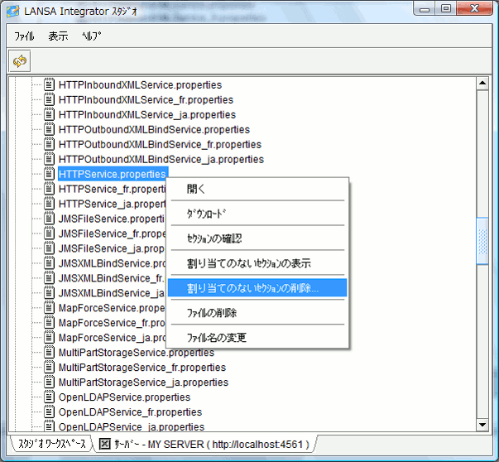499x462 pixels.
Task: Select OpenLDAPService.properties
Action: [x=124, y=397]
